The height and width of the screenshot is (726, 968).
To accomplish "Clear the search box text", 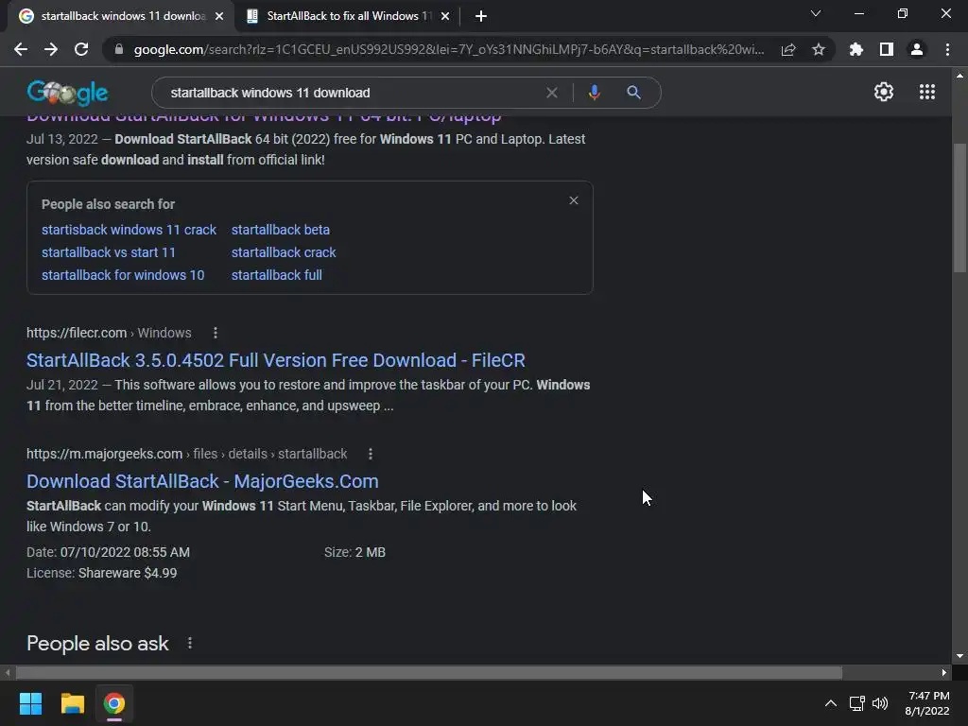I will click(x=552, y=93).
